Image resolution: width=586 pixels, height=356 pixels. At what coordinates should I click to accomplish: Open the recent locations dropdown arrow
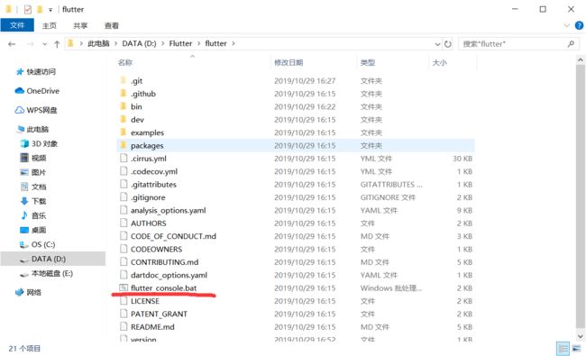pos(45,44)
